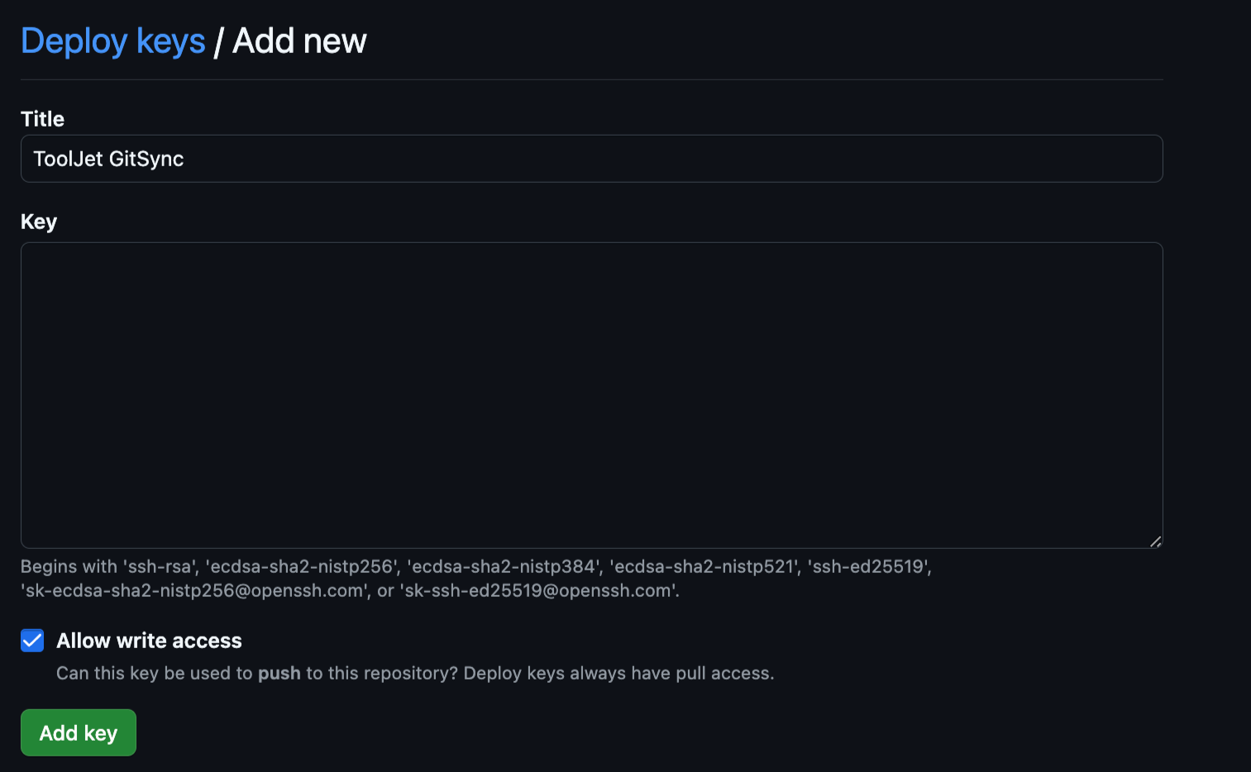
Task: Click 'ecdsa-sha2-nistp521' in the key hint
Action: pos(705,567)
